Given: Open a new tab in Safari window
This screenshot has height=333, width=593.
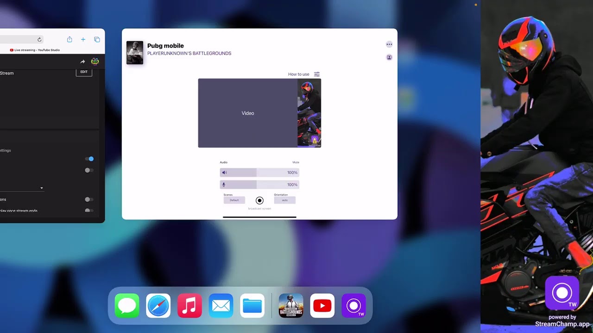Looking at the screenshot, I should 83,40.
